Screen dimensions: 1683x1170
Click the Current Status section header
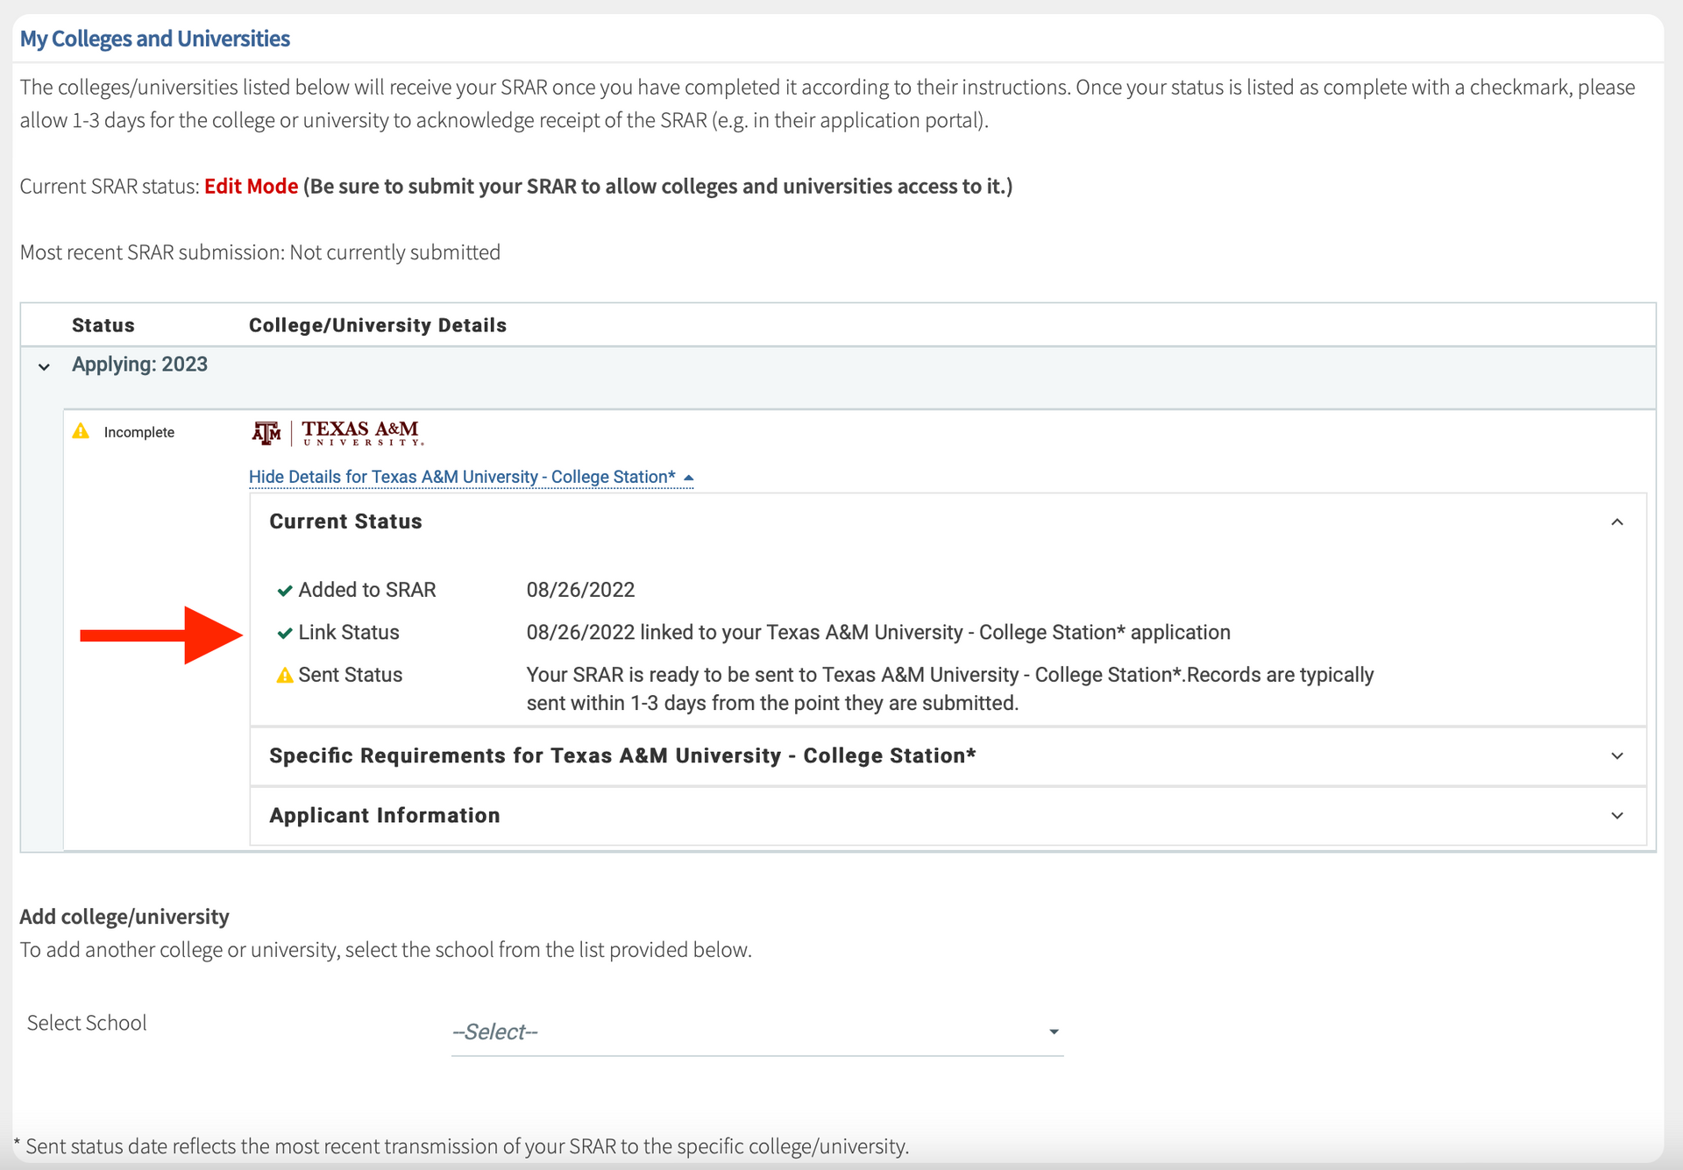(345, 521)
